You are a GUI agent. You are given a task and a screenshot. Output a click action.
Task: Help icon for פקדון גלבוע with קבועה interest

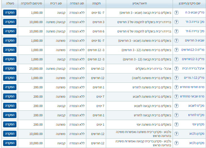176,143
